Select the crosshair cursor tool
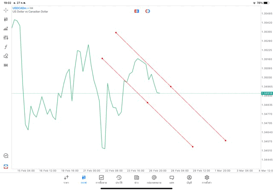273x191 pixels. pyautogui.click(x=6, y=10)
